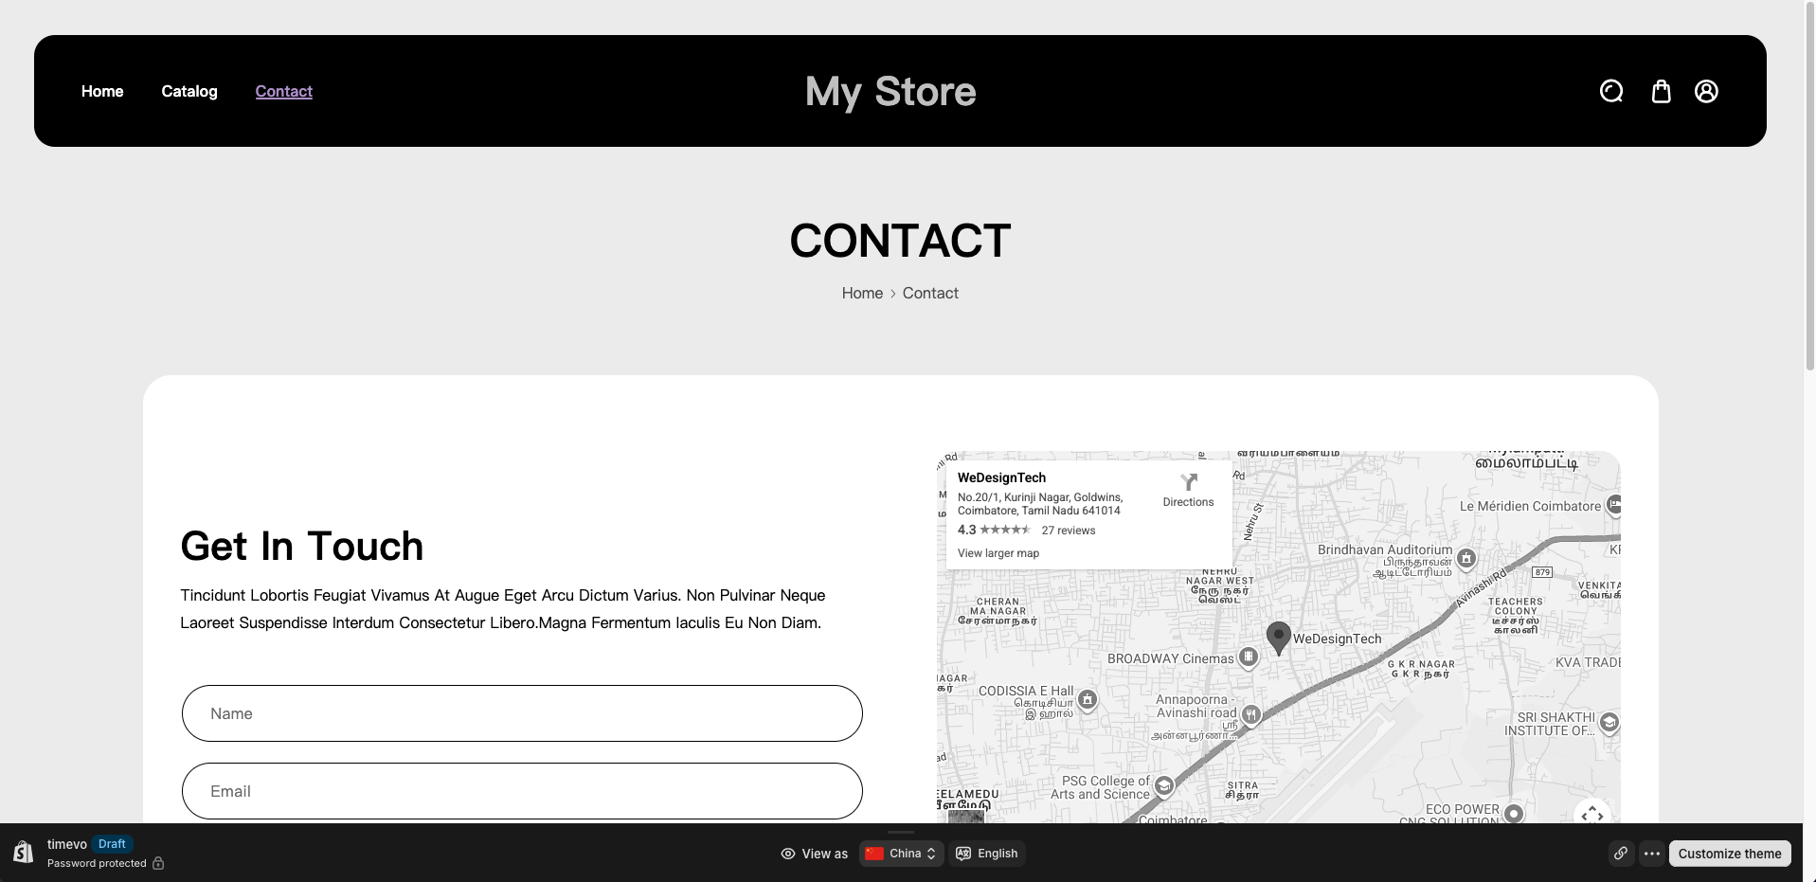Image resolution: width=1816 pixels, height=882 pixels.
Task: Open the three-dot more options menu
Action: tap(1652, 854)
